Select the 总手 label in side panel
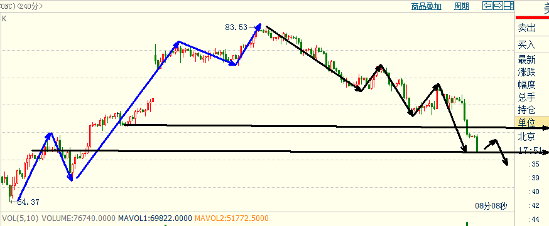This screenshot has width=549, height=226. click(x=527, y=97)
